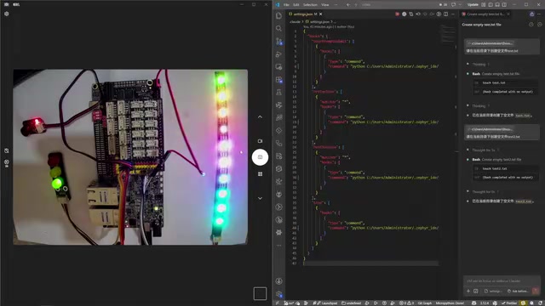Click camera down chevron arrow

point(260,198)
